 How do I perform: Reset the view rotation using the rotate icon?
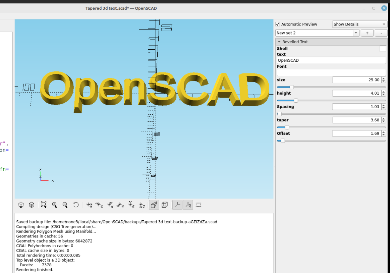tap(76, 205)
